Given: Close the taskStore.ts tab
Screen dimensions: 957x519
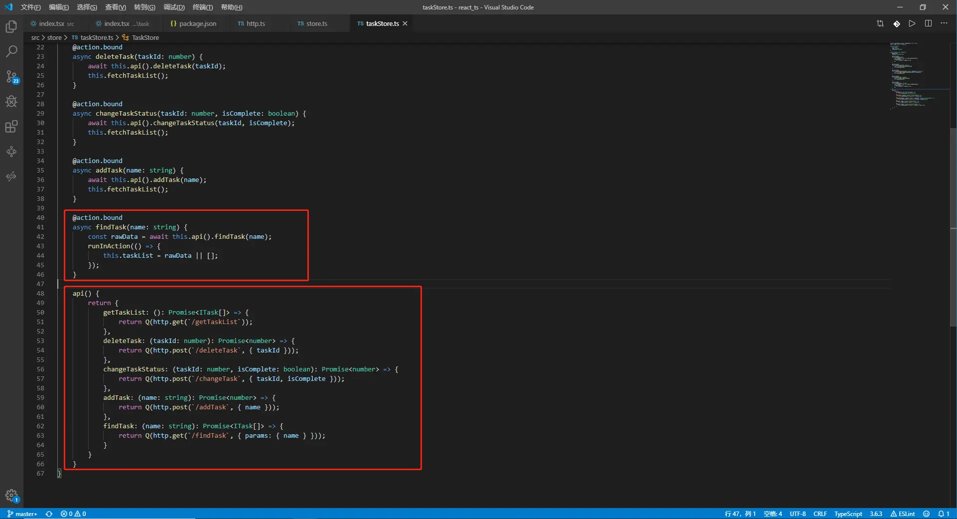Looking at the screenshot, I should pos(405,23).
